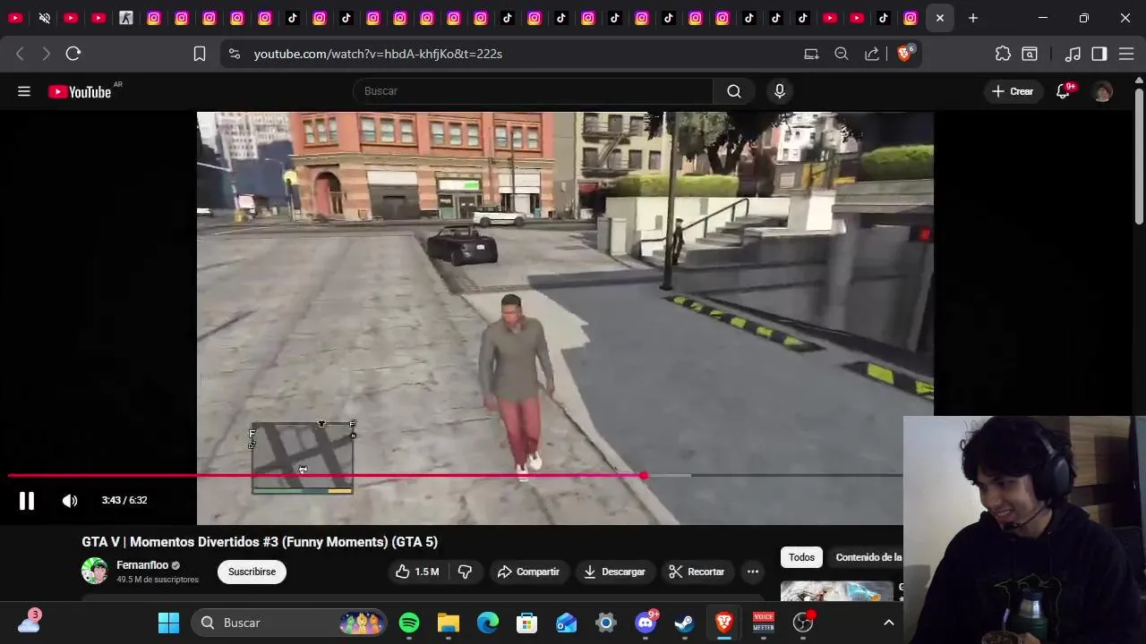Image resolution: width=1146 pixels, height=644 pixels.
Task: Expand the system tray hidden icons chevron
Action: point(889,623)
